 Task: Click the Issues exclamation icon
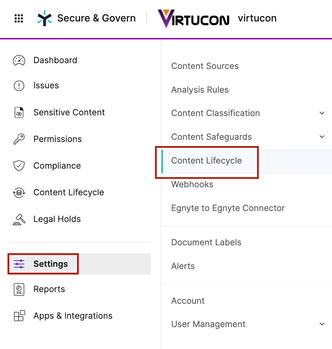(x=19, y=86)
